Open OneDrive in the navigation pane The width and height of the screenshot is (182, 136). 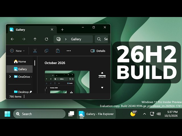click(23, 77)
